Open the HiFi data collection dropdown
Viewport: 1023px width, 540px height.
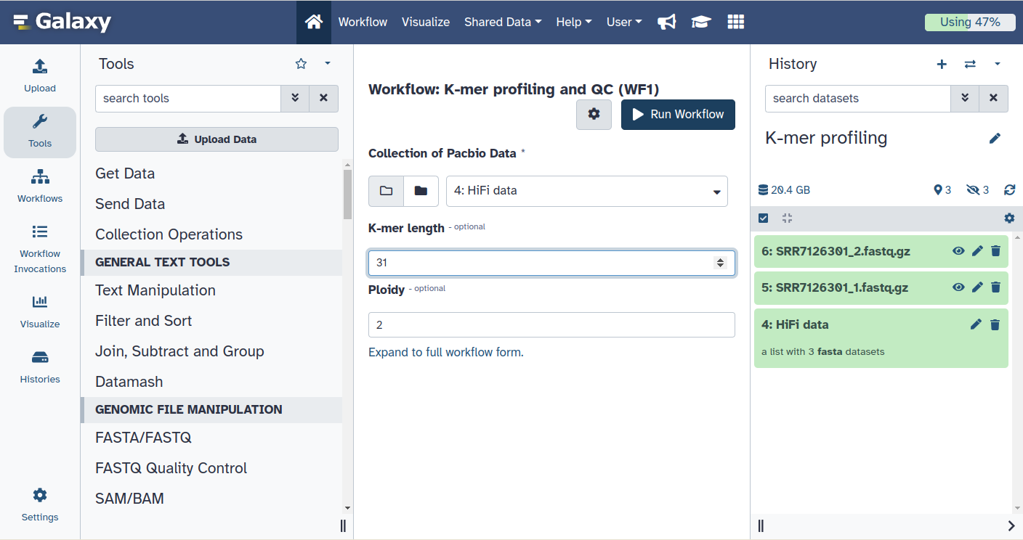coord(587,191)
